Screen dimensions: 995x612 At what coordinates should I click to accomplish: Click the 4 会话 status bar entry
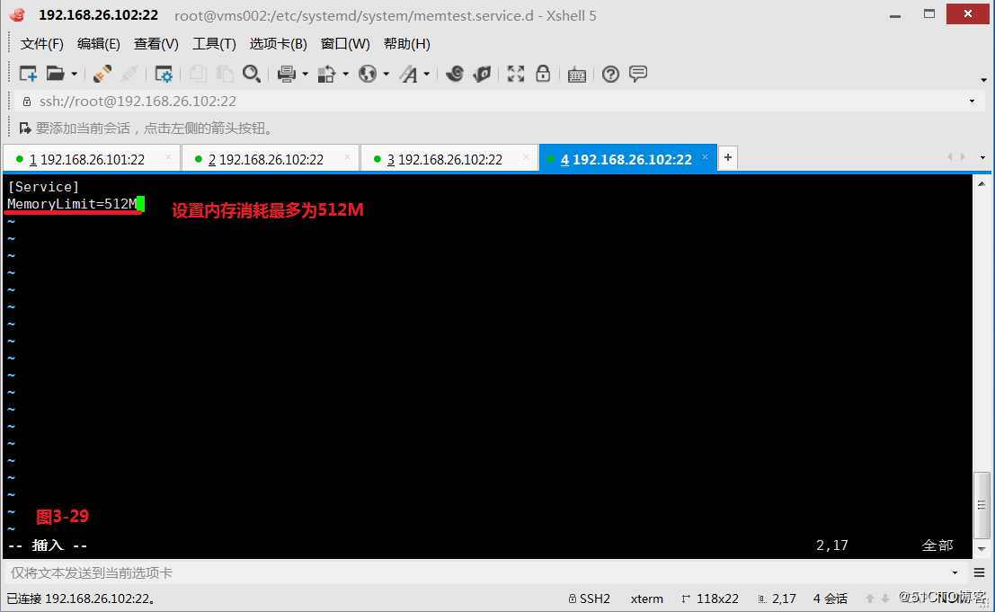830,599
